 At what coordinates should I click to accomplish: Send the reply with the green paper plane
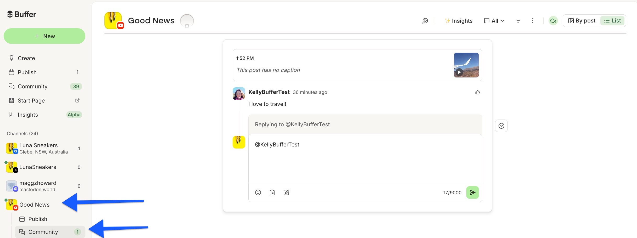(472, 192)
